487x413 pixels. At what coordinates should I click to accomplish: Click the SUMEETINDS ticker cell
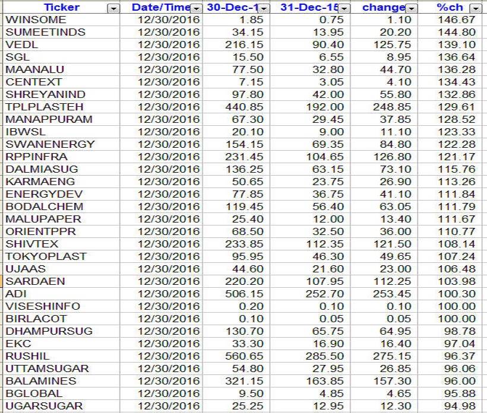coord(61,32)
